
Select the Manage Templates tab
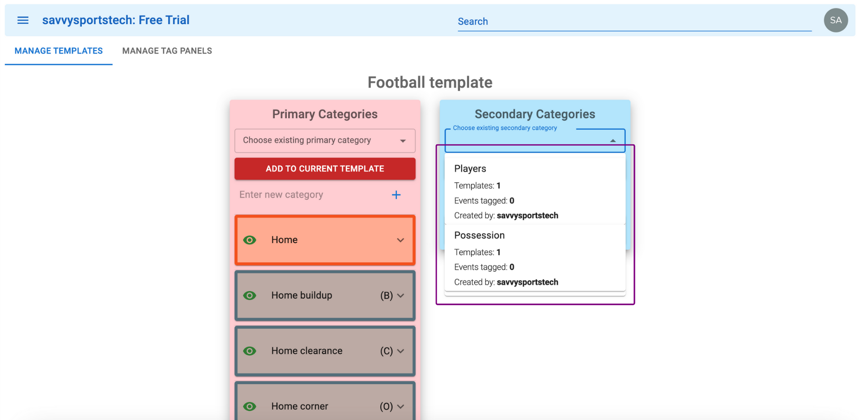click(x=59, y=51)
